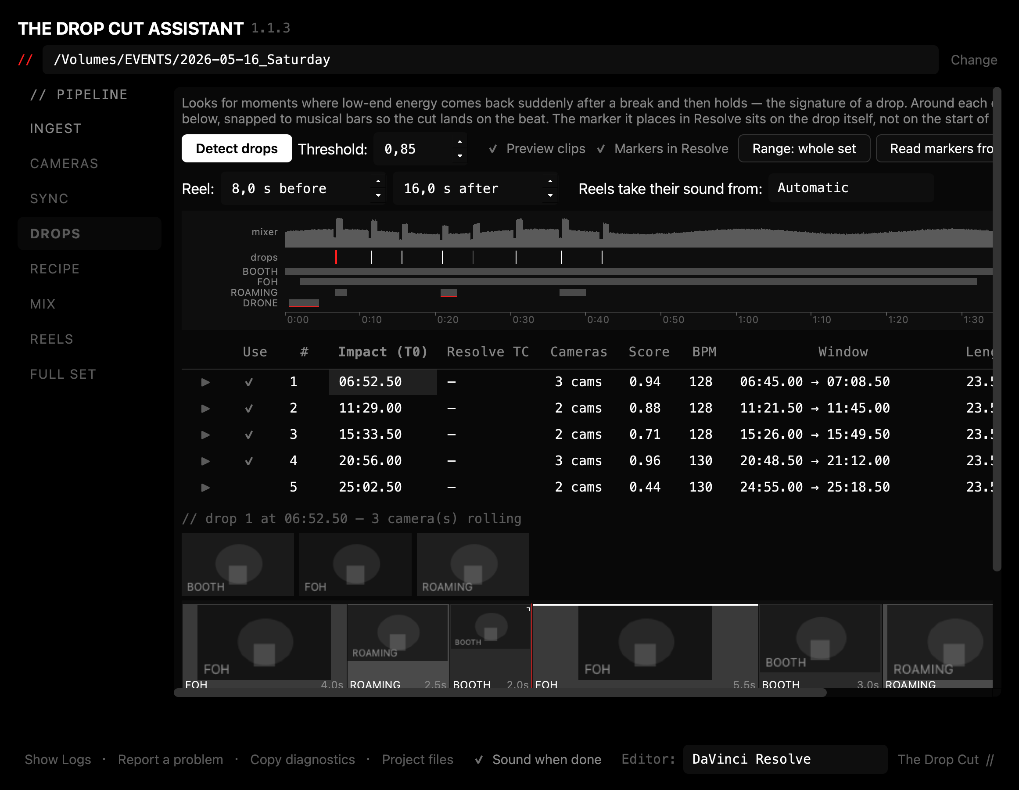Click vertical scrollbar of drops panel
Image resolution: width=1019 pixels, height=790 pixels.
[997, 329]
